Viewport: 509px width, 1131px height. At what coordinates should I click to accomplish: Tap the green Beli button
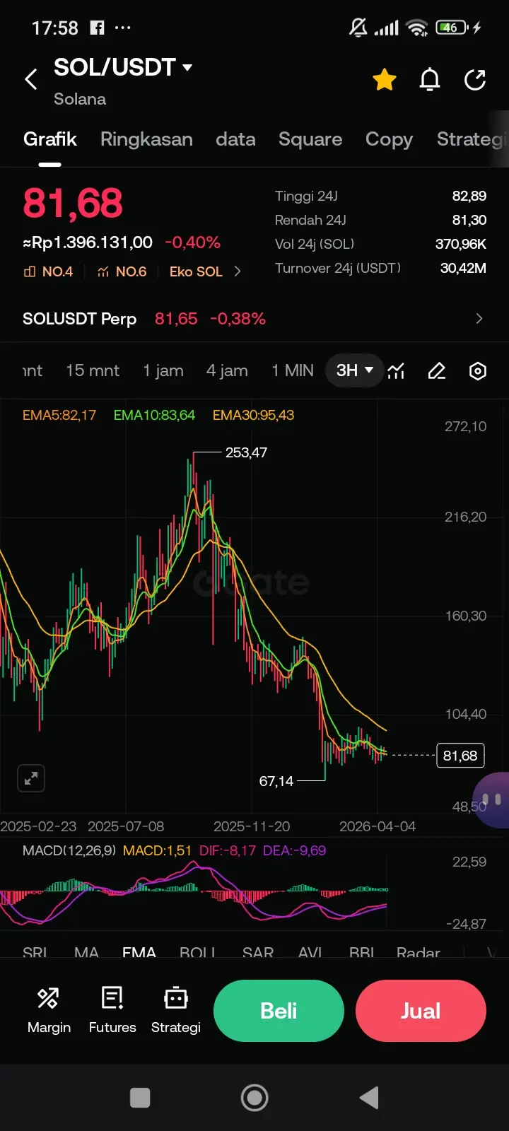pyautogui.click(x=279, y=1011)
